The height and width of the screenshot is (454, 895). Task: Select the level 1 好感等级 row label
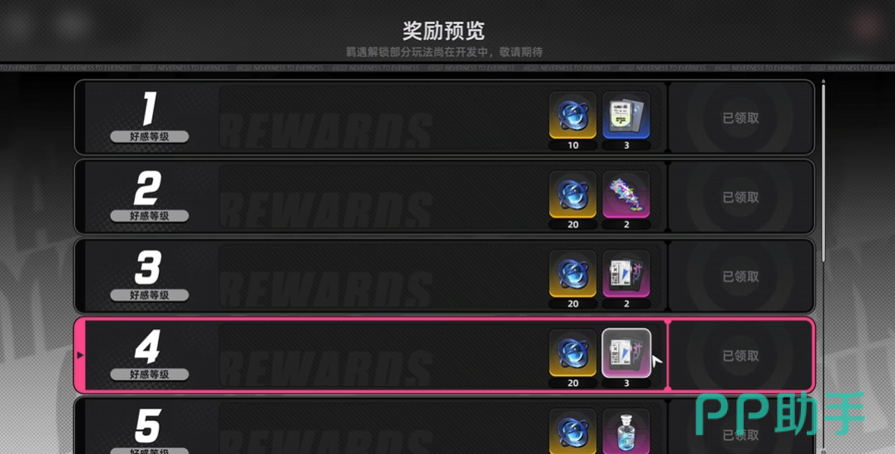[150, 137]
